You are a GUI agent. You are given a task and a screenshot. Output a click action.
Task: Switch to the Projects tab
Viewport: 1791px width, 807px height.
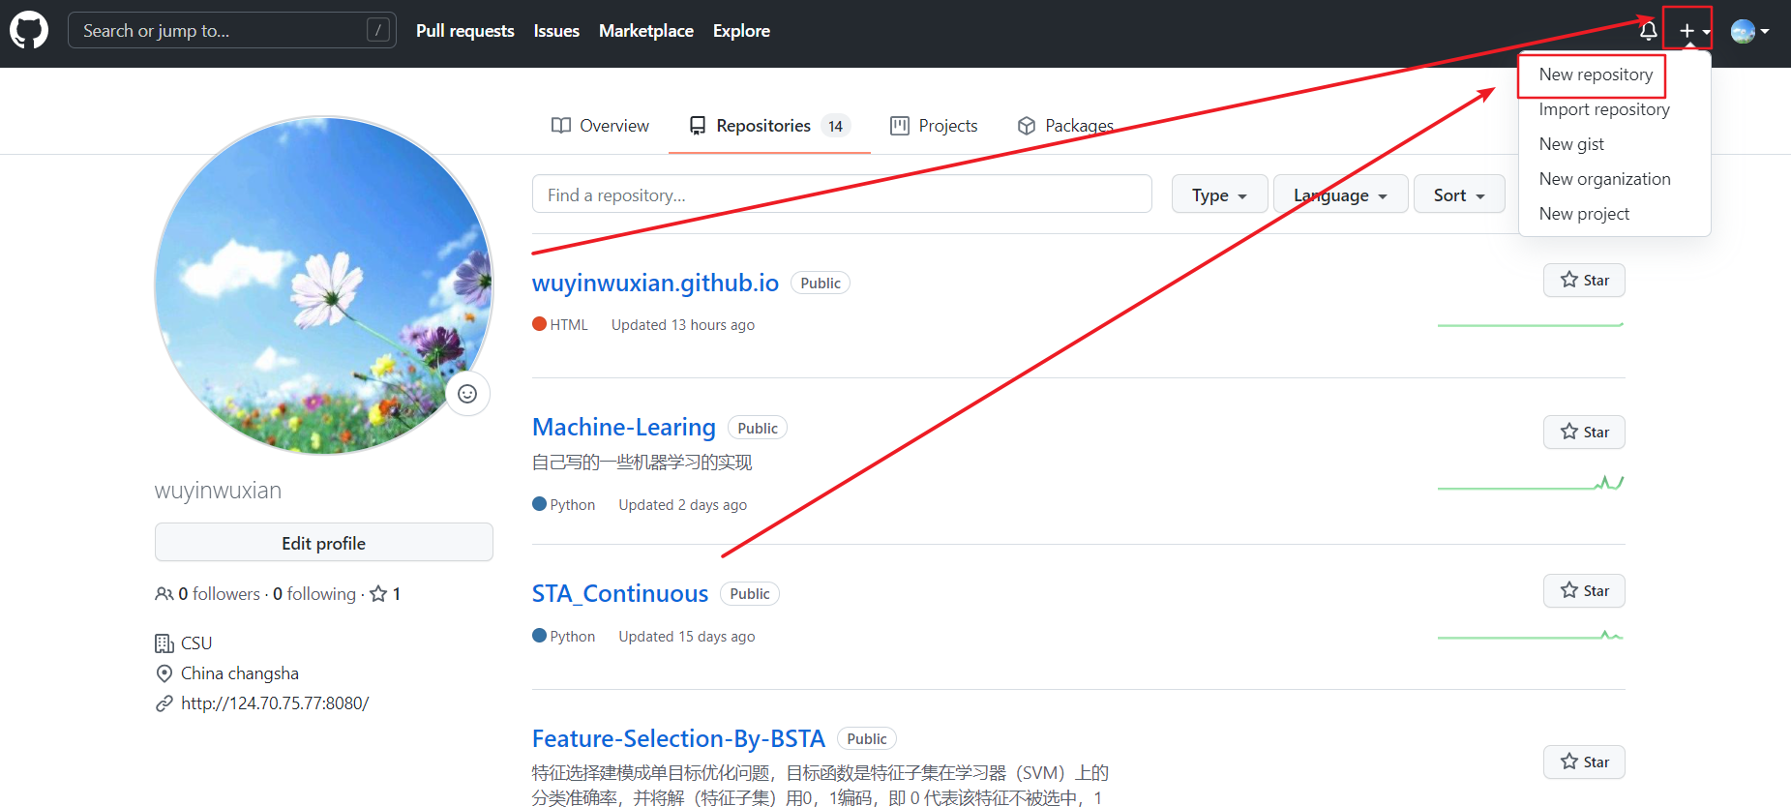pyautogui.click(x=934, y=126)
